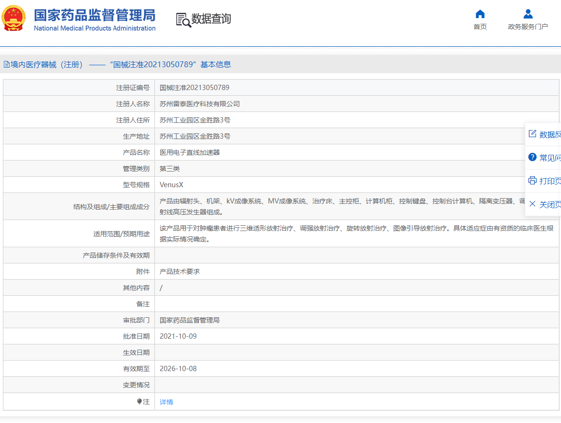Select expiry date 2026-10-08
The image size is (561, 423).
[178, 369]
